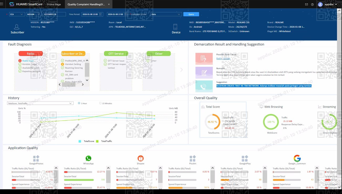Switch to the Home Page tab
342x194 pixels.
54,4
